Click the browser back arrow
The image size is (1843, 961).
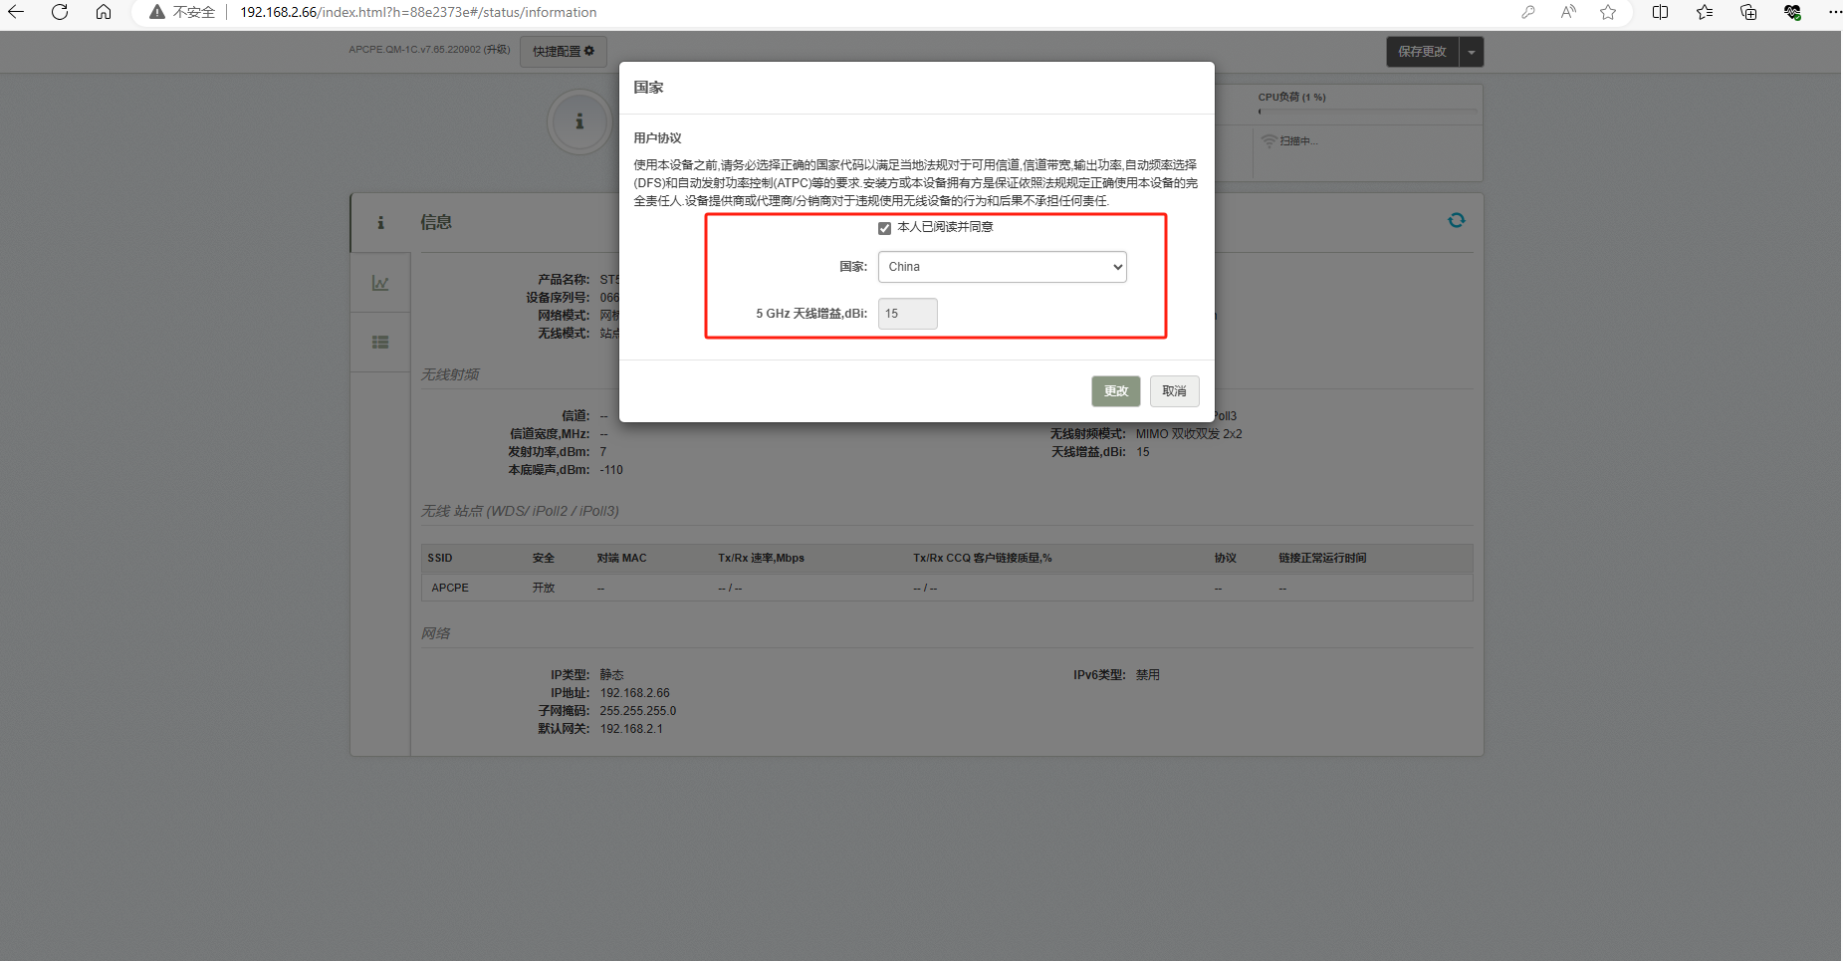click(x=16, y=12)
